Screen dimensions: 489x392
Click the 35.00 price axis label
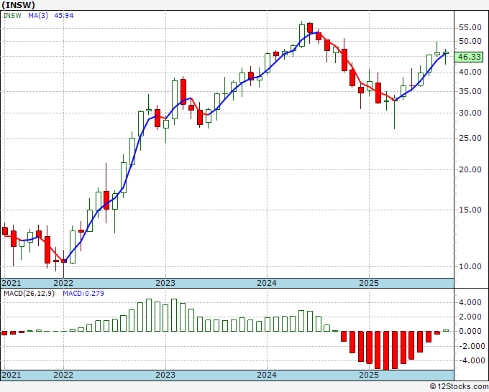pos(470,92)
